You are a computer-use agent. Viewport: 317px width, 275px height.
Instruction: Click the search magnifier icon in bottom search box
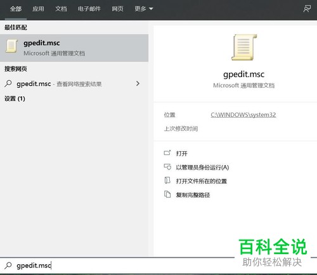pyautogui.click(x=8, y=266)
